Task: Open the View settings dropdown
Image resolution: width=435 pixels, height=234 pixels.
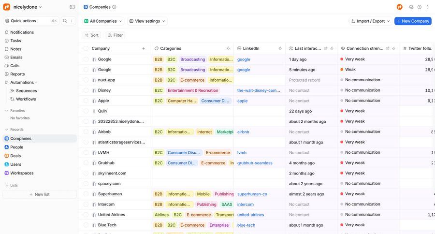Action: (147, 21)
